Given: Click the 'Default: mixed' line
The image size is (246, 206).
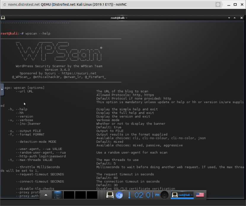Looking at the screenshot, I should point(110,142).
